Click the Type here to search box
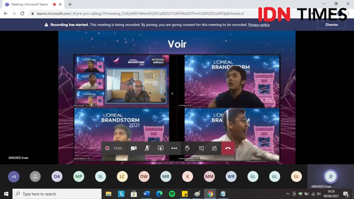Viewport: 354px width, 199px height. (57, 194)
